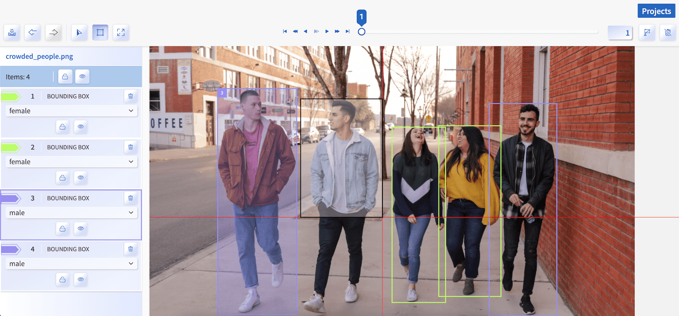Click the fullscreen expand icon
This screenshot has width=679, height=316.
click(121, 32)
